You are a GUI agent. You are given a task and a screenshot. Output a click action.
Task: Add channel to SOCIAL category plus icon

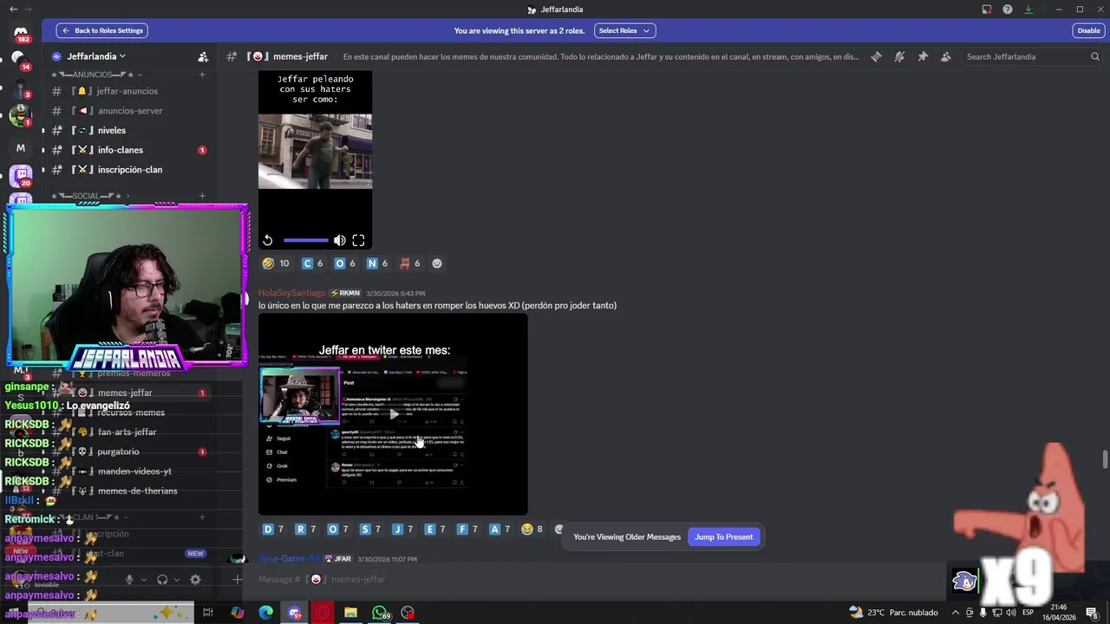[202, 196]
